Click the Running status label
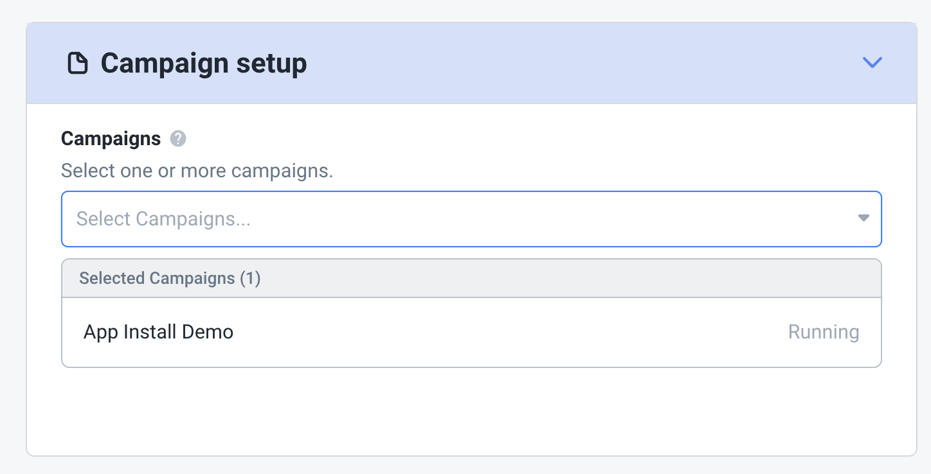 (x=823, y=332)
